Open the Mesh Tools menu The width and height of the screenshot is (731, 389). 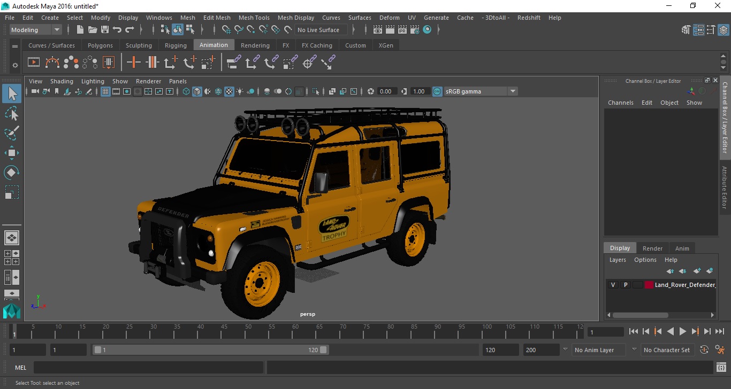(x=254, y=18)
